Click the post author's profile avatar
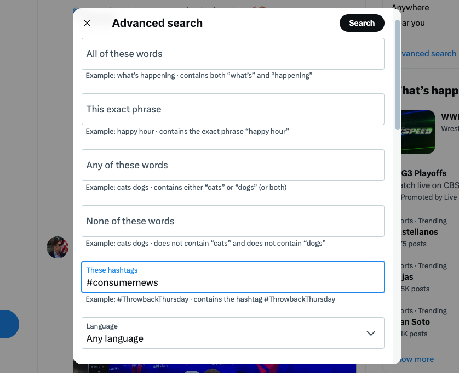The width and height of the screenshot is (459, 373). point(58,247)
